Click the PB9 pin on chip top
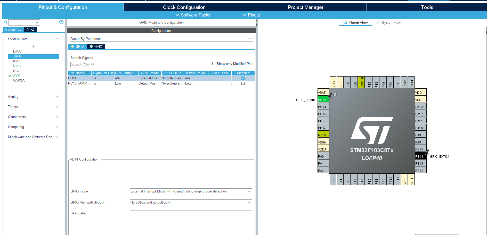Screen dimensions: 487x235 tap(347, 82)
